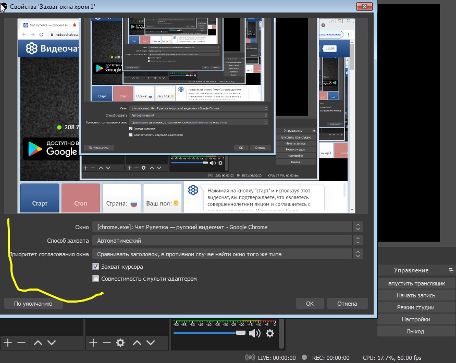Click the 'Приоритет согласования окна' label
This screenshot has width=456, height=363.
[x=49, y=254]
